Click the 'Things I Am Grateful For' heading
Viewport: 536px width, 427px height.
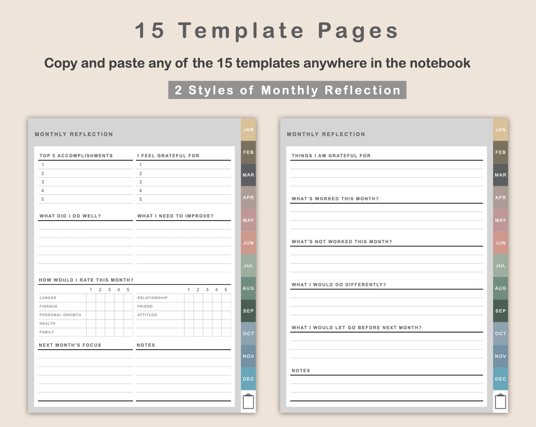pyautogui.click(x=331, y=156)
